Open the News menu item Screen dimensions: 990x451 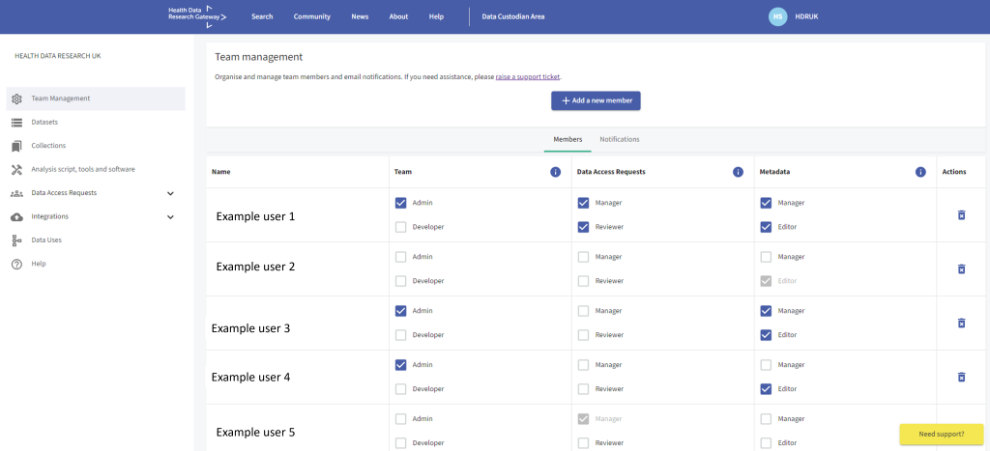(360, 17)
